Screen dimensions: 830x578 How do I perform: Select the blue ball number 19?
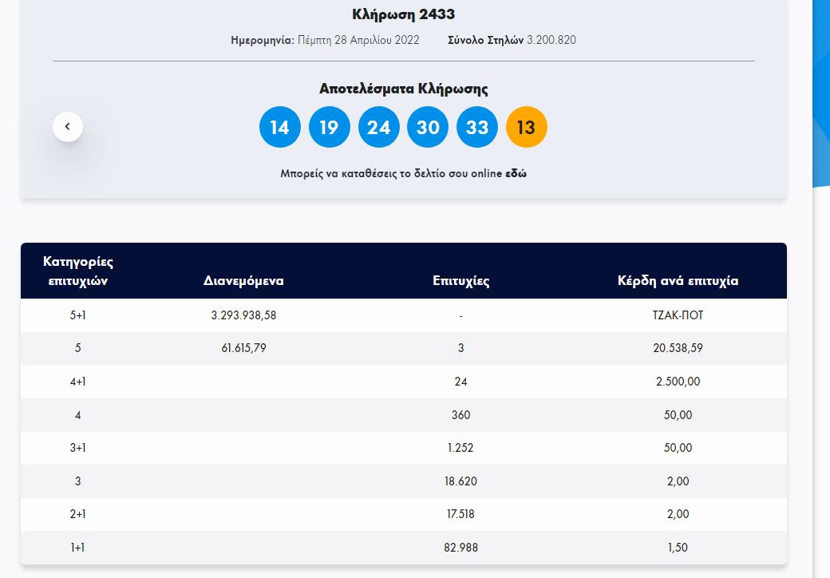point(329,127)
